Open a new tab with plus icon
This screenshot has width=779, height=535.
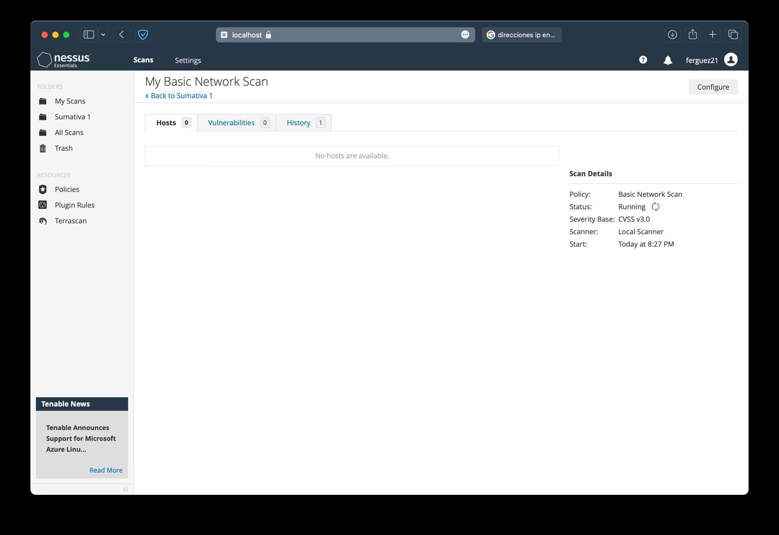click(x=713, y=35)
